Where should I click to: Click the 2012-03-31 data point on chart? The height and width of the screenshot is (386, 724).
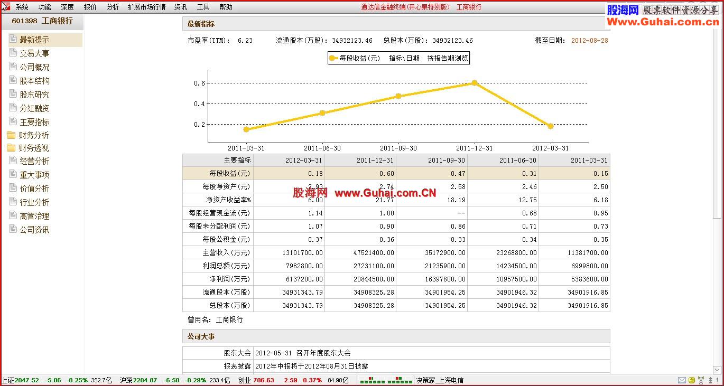(551, 126)
